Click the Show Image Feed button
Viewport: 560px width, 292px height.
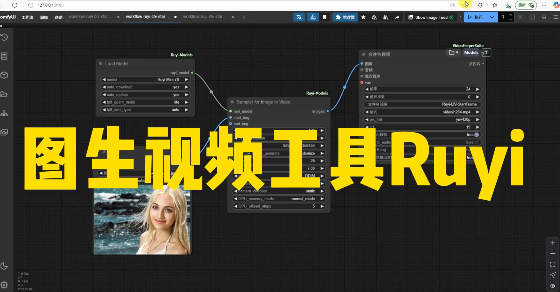(x=431, y=17)
